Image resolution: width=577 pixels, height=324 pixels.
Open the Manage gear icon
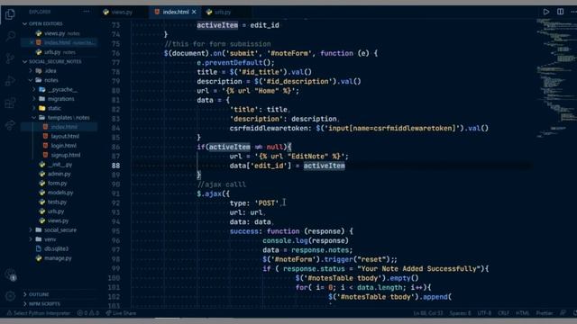coord(10,296)
